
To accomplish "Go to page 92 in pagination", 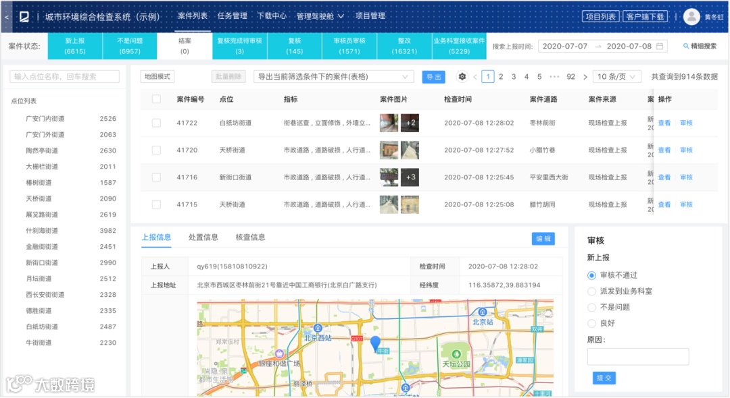I will (x=570, y=77).
